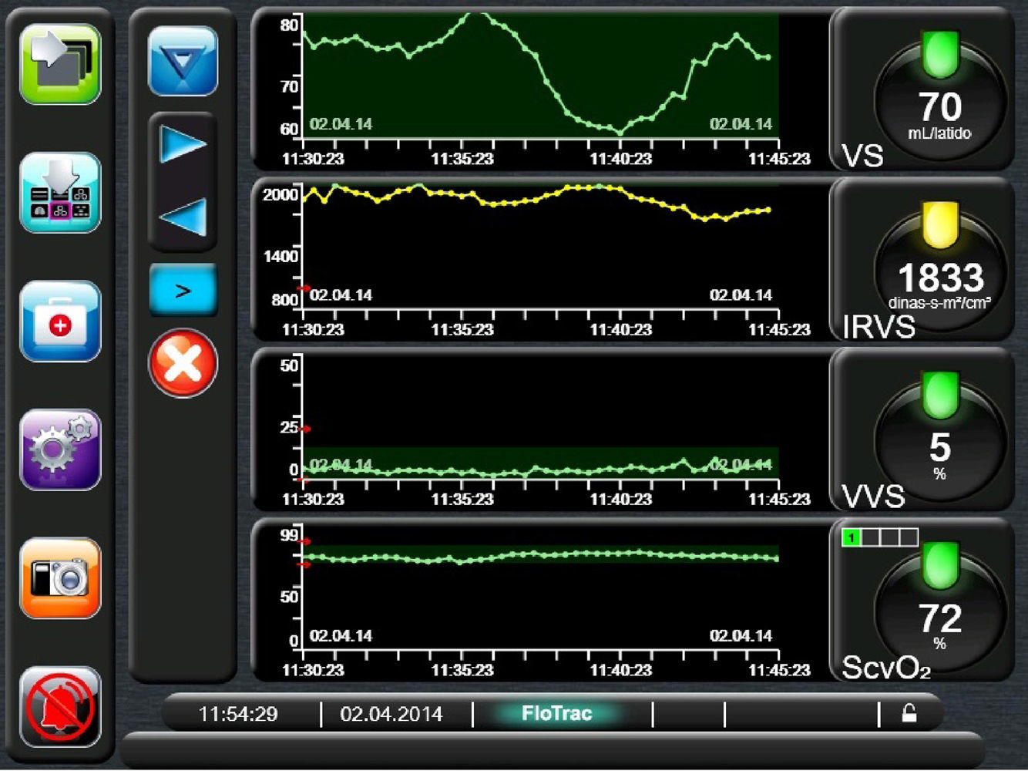Open the parameter data download icon
This screenshot has width=1028, height=771.
[x=60, y=193]
